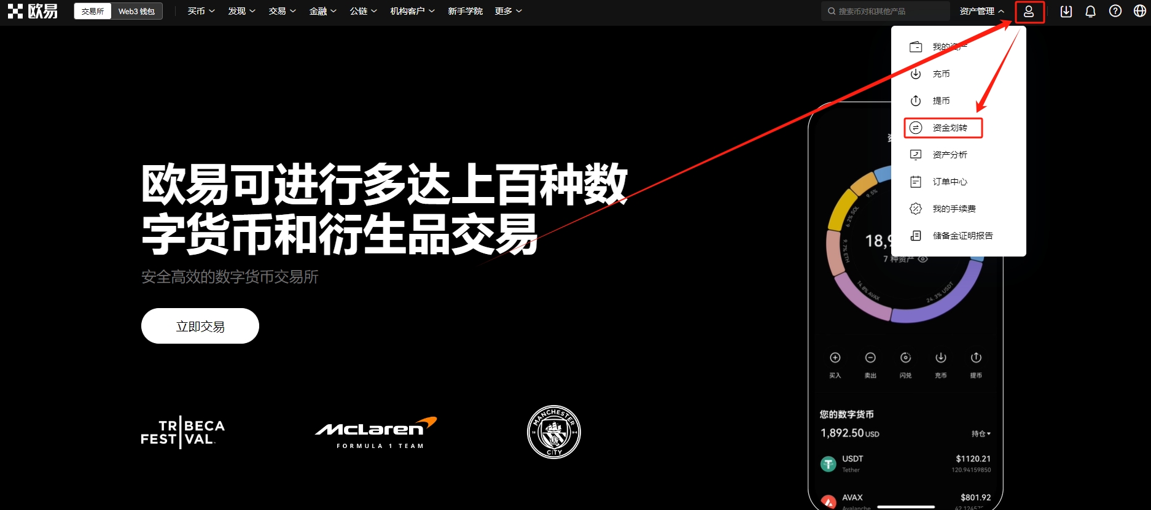Click the $1120.21 USDT value
Viewport: 1151px width, 510px height.
(973, 458)
